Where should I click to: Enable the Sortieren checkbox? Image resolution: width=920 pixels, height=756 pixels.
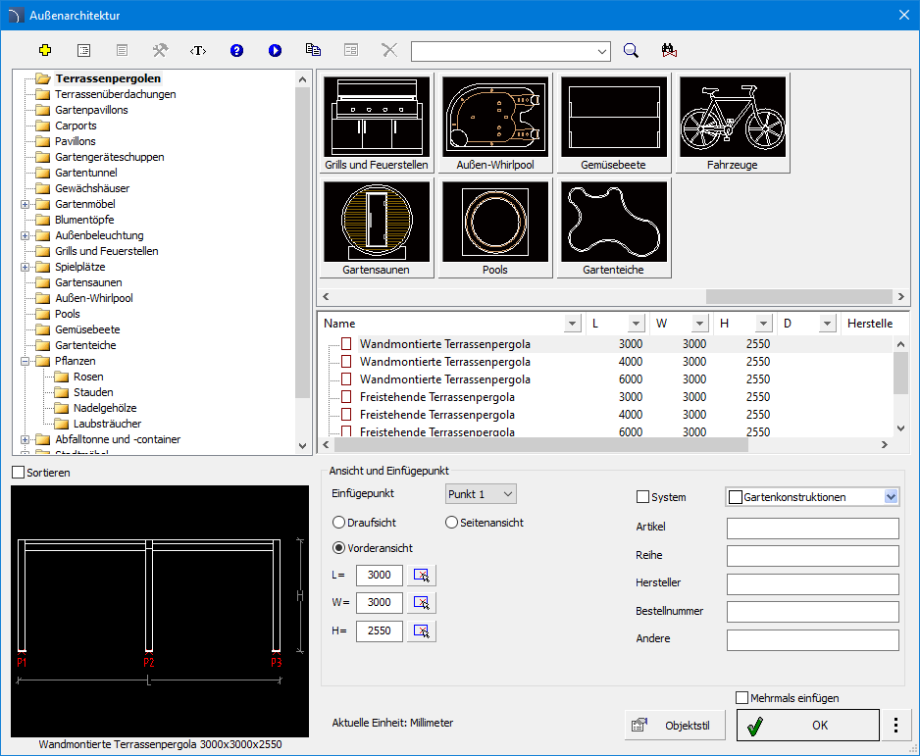18,473
